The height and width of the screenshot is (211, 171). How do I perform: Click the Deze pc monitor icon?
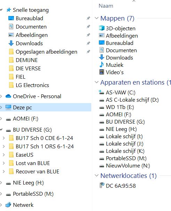8,108
